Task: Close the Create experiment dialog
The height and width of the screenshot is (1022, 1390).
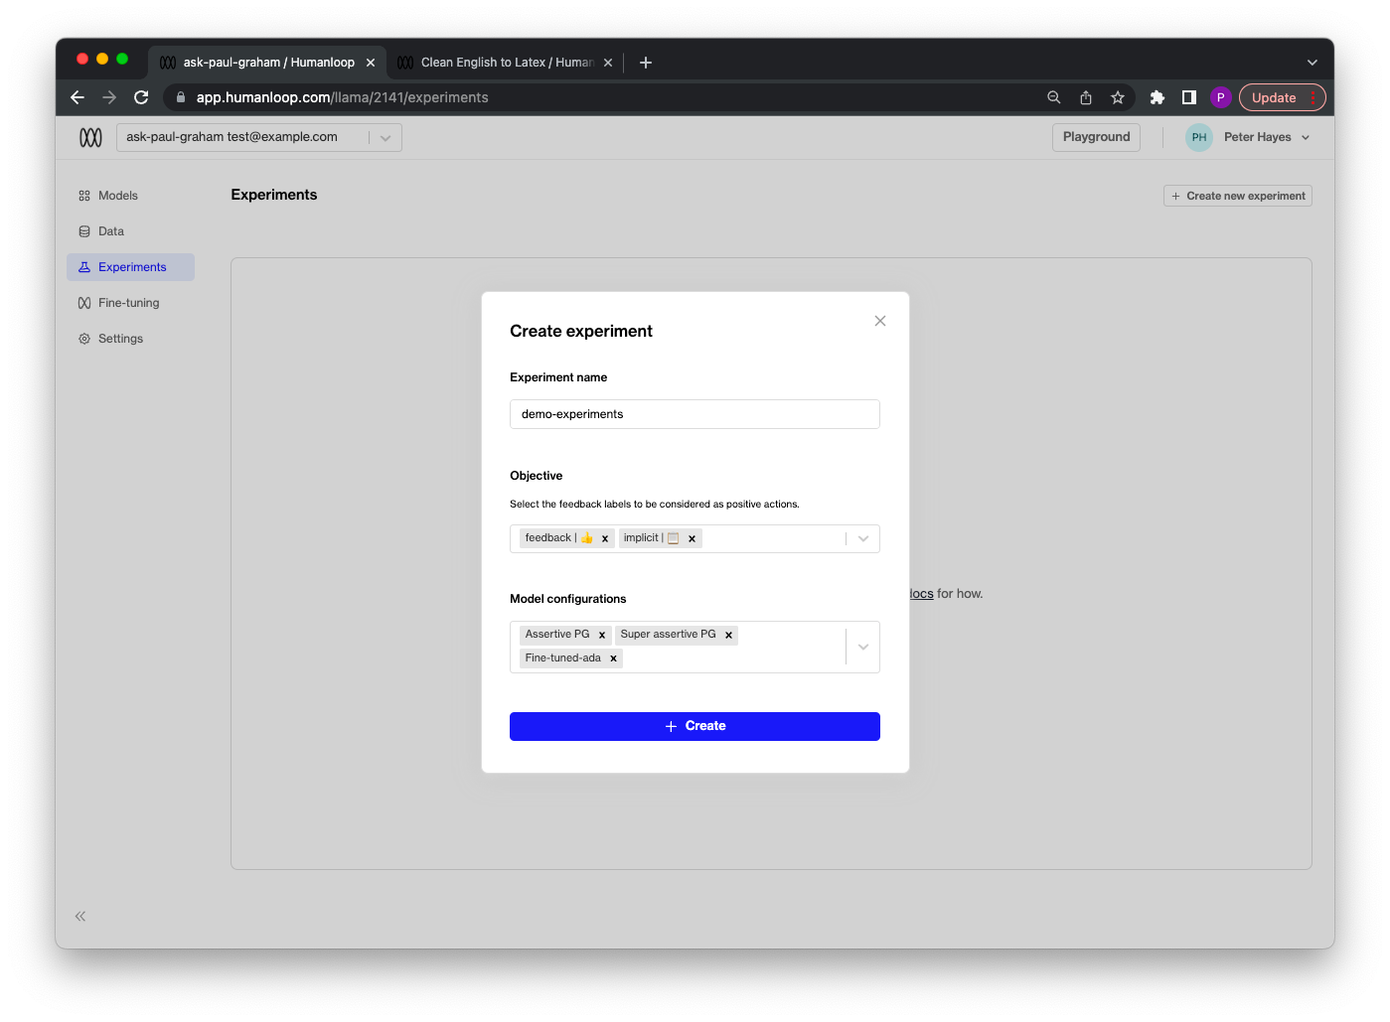Action: click(880, 321)
